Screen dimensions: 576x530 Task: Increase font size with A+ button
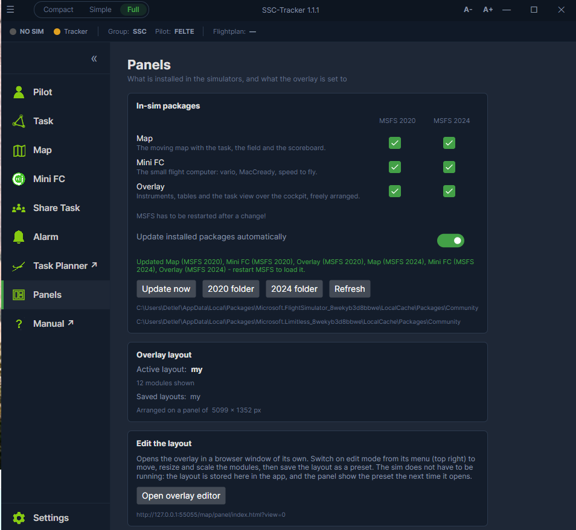[x=488, y=10]
